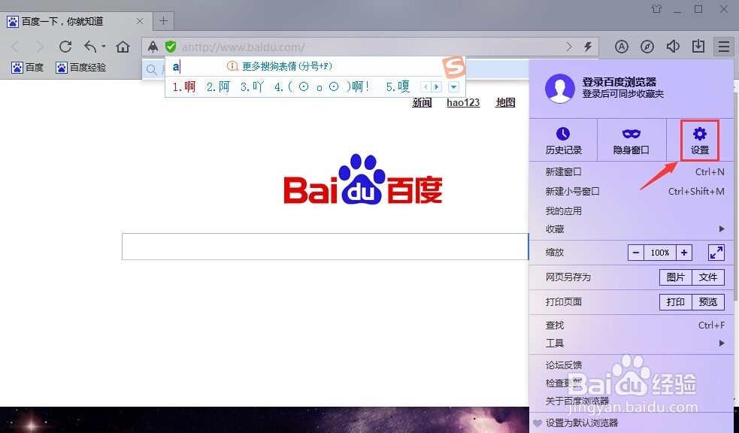This screenshot has height=433, width=739.
Task: Click search magnifier in suggestion dropdown
Action: tap(152, 70)
